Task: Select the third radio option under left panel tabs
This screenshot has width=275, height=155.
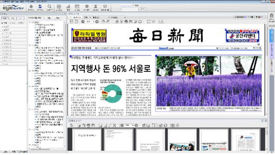Action: click(18, 23)
